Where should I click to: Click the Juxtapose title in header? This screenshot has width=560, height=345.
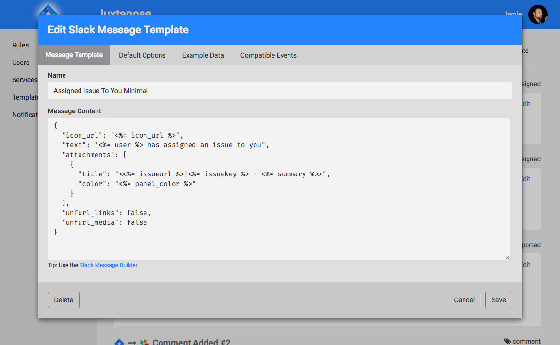(x=126, y=12)
